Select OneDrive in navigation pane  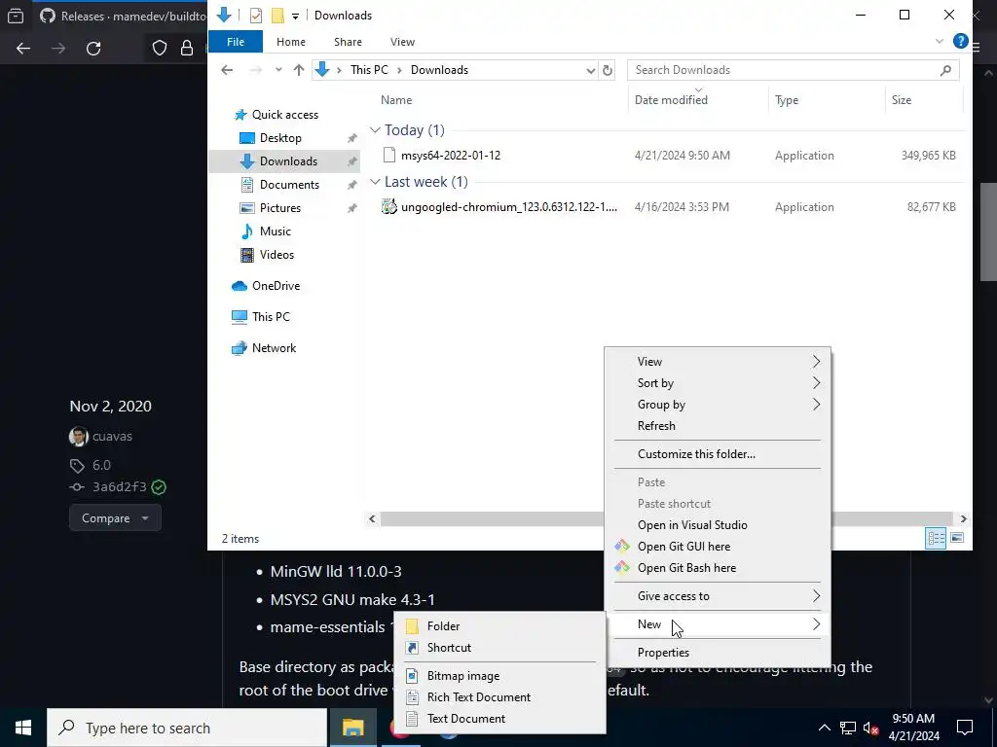tap(276, 286)
